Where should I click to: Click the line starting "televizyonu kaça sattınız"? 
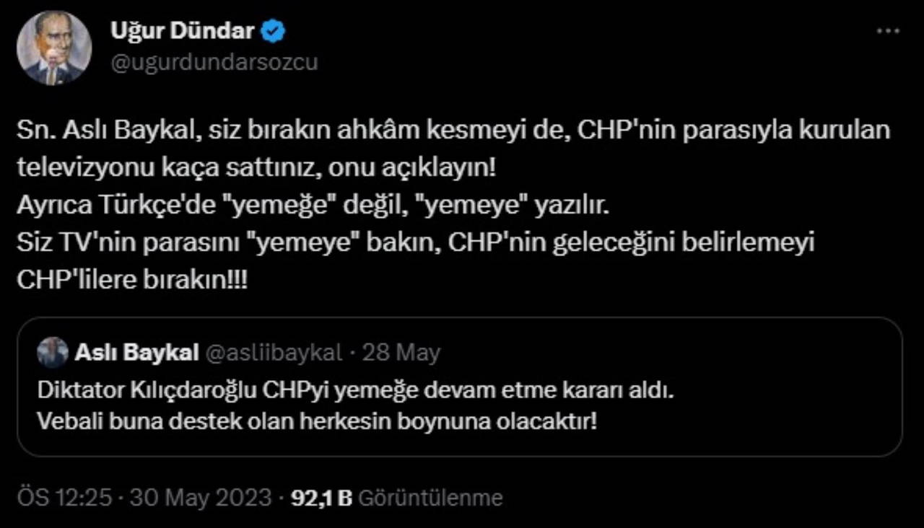[x=257, y=168]
